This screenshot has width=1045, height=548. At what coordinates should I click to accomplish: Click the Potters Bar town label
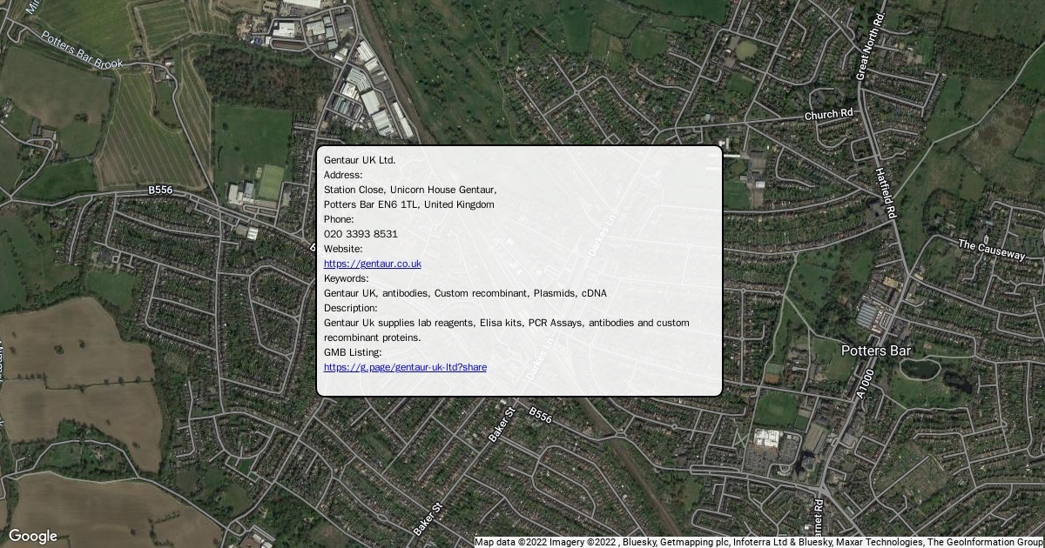pos(876,351)
